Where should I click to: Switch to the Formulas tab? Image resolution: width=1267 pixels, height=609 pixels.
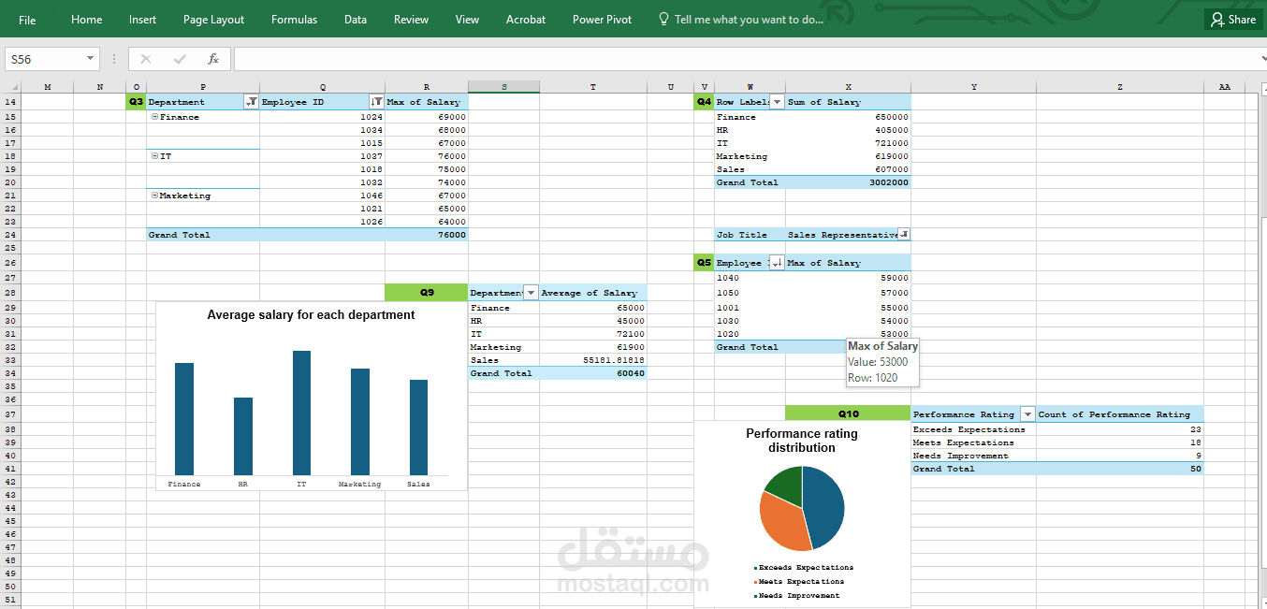[x=294, y=19]
